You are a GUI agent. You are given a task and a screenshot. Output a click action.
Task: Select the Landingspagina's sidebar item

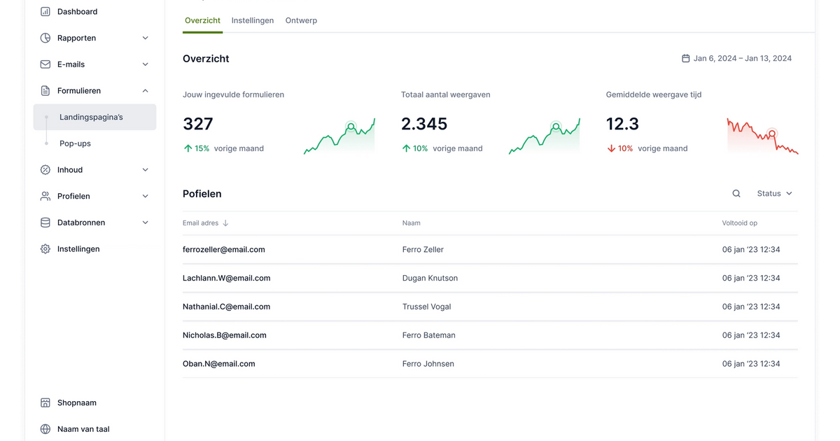95,117
